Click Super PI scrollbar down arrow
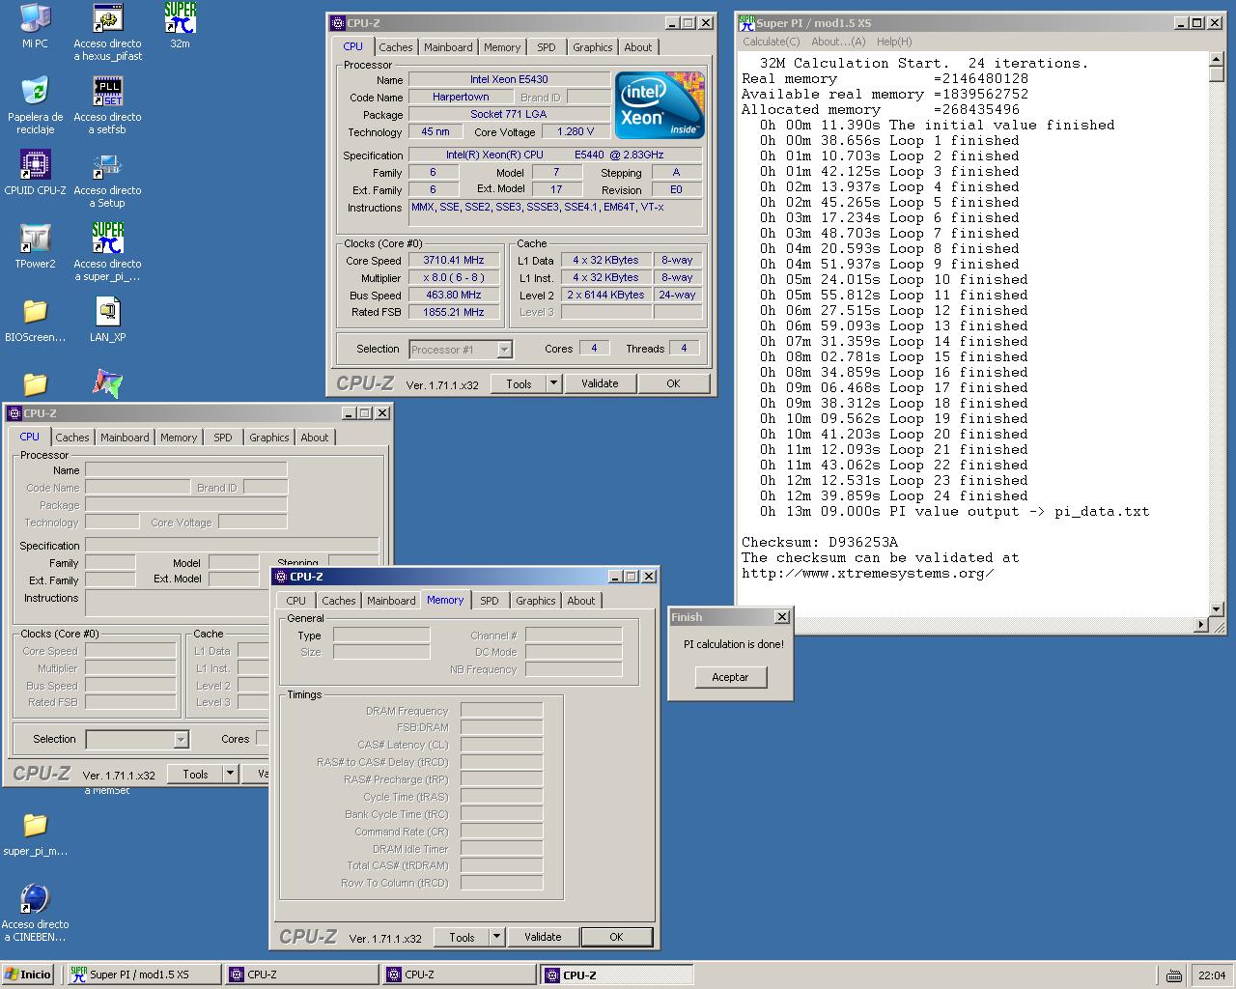Viewport: 1236px width, 989px height. 1217,609
